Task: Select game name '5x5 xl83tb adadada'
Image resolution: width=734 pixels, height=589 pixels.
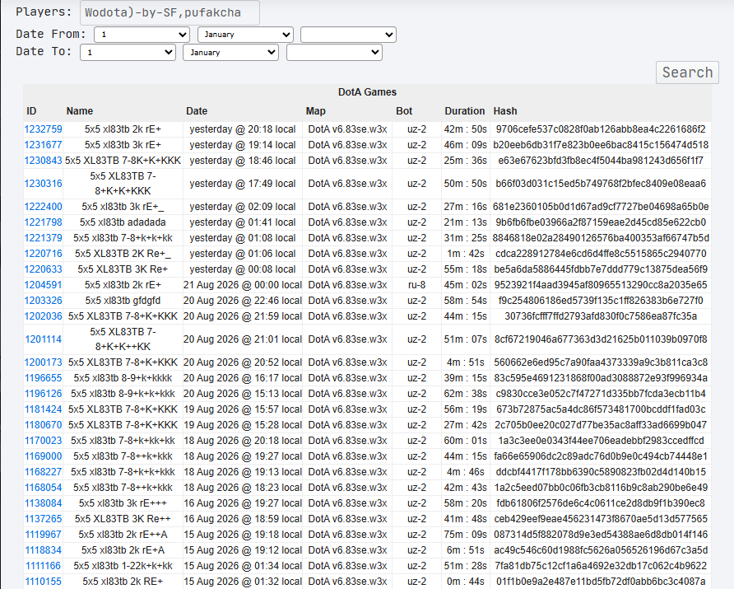Action: click(x=123, y=222)
